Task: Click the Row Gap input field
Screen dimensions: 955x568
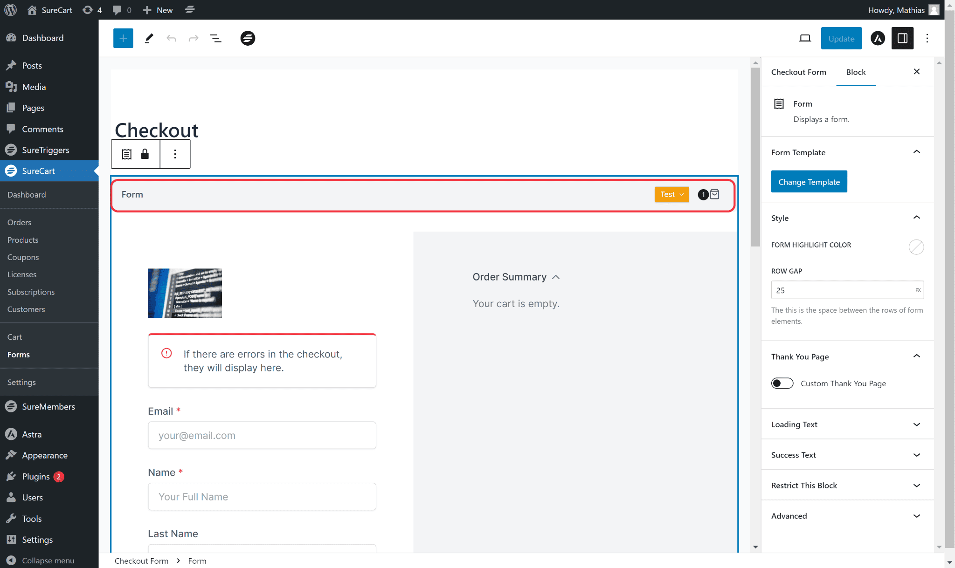Action: [x=842, y=290]
